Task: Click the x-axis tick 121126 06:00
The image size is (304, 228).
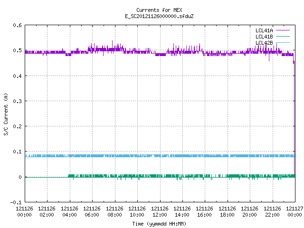Action: point(92,211)
